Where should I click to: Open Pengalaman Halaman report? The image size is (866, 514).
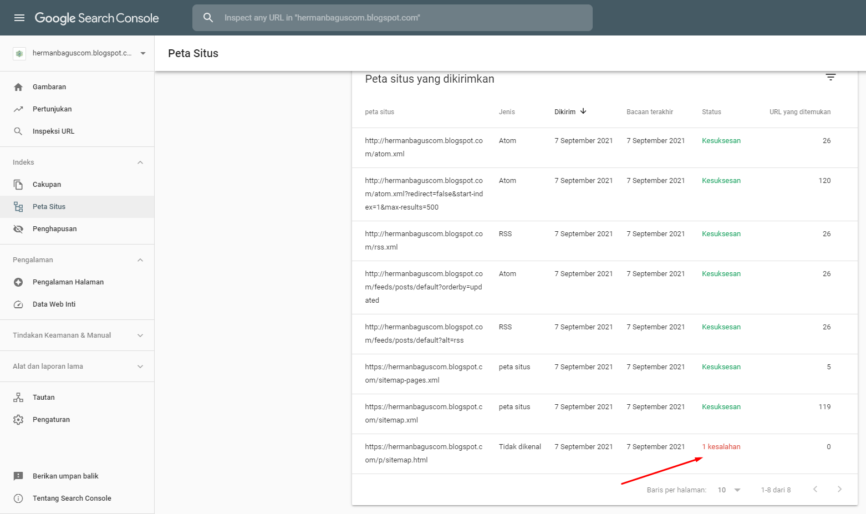click(77, 282)
